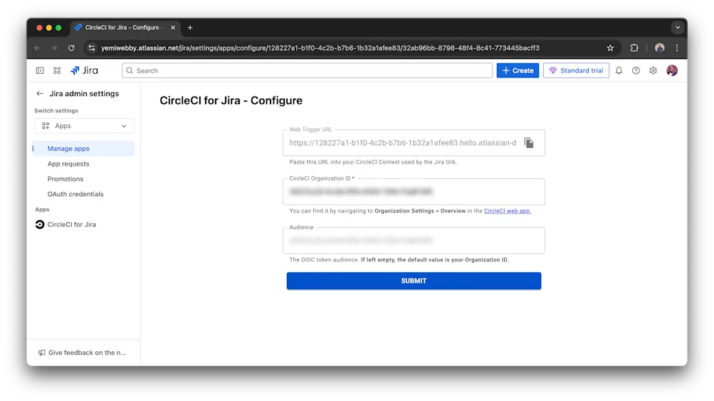Click Give feedback on the new navigation

(x=83, y=353)
